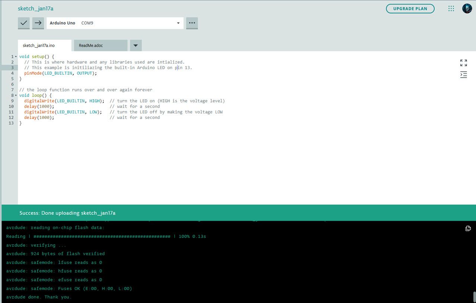Click the Verify sketch checkmark icon
Image resolution: width=476 pixels, height=303 pixels.
click(x=23, y=23)
